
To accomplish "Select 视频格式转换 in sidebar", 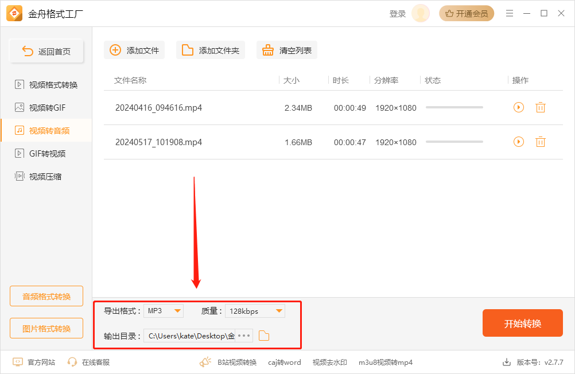I will 46,85.
